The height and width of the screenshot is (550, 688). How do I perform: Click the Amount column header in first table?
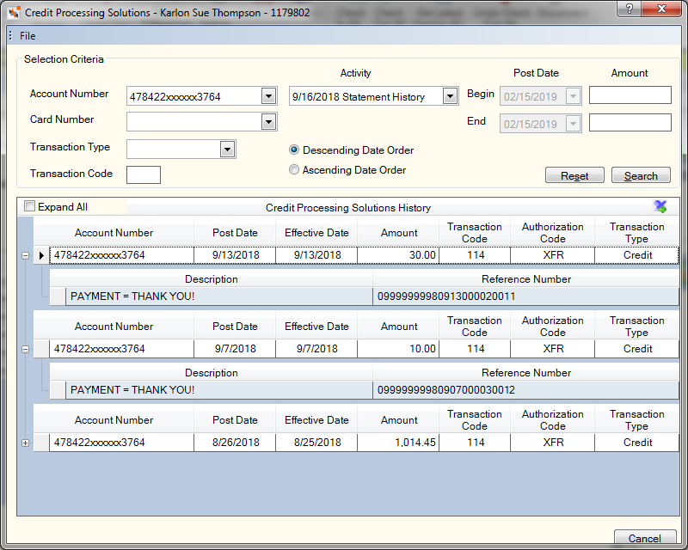[x=398, y=232]
